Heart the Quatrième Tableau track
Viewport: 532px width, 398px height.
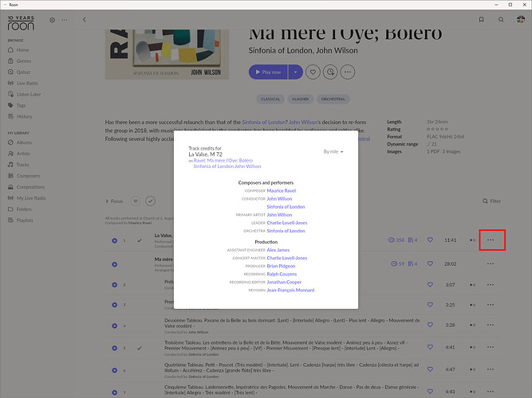pos(430,369)
